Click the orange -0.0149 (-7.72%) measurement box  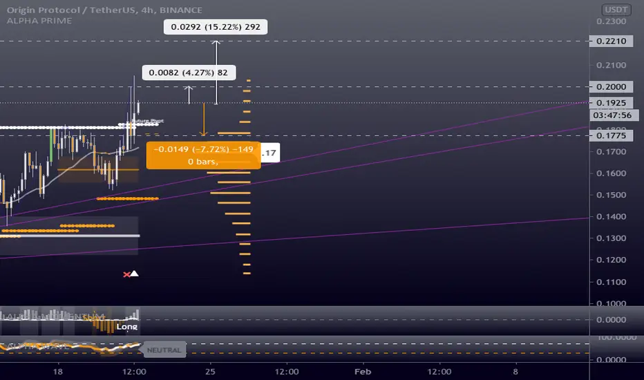pyautogui.click(x=203, y=155)
